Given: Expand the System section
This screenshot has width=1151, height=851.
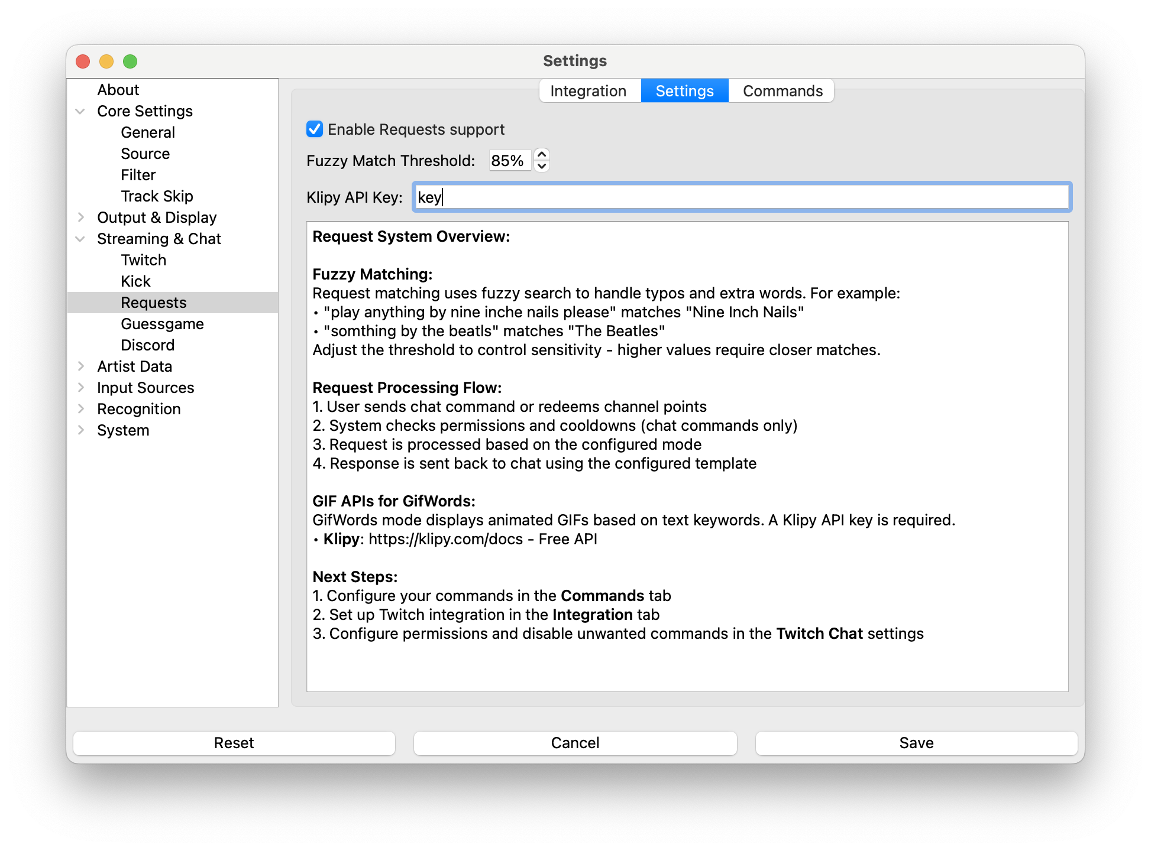Looking at the screenshot, I should [80, 430].
